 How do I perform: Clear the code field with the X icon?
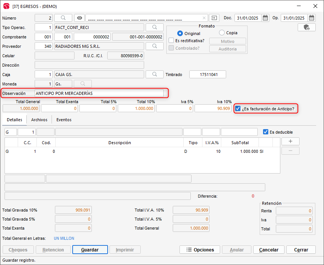[x=204, y=18]
